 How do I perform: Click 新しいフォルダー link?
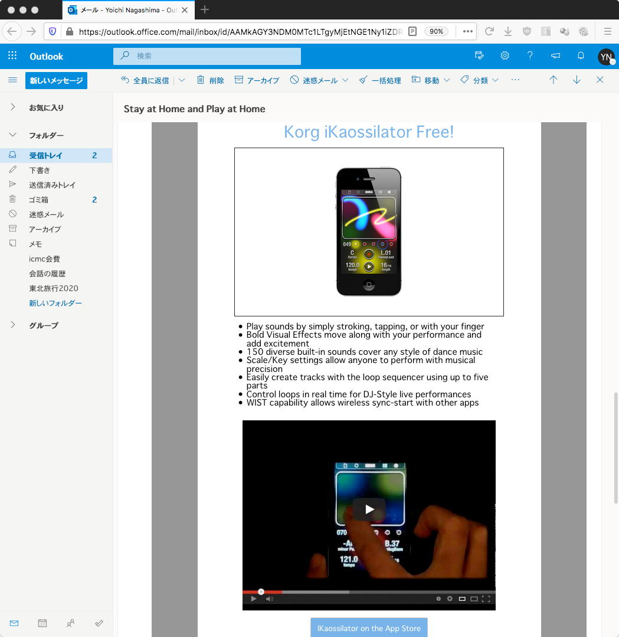[55, 303]
